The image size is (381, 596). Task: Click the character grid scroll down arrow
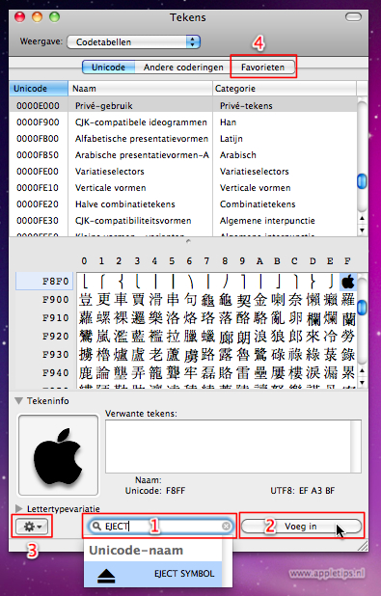[x=363, y=382]
